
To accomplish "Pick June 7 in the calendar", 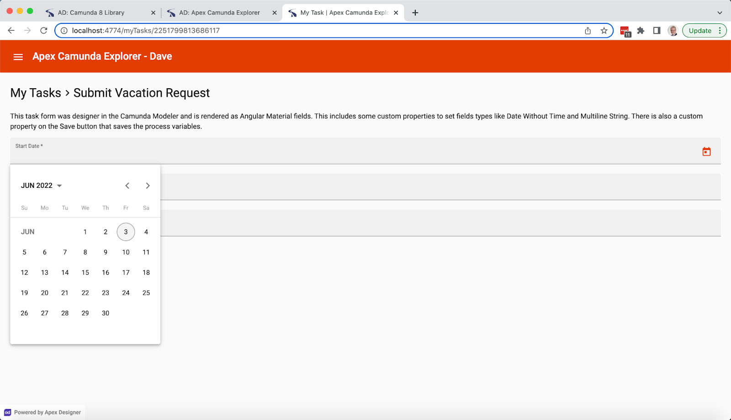I will pos(65,252).
